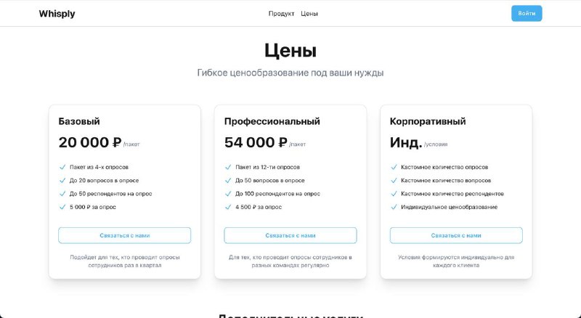This screenshot has height=318, width=581.
Task: Select the Базовый plan title
Action: click(x=79, y=121)
